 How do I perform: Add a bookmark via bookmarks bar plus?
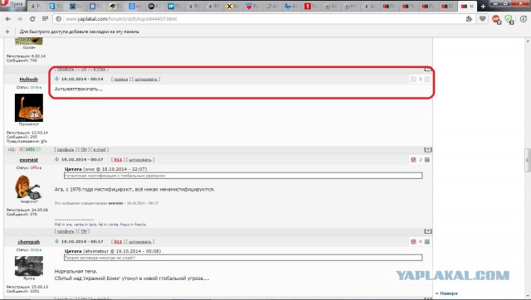(7, 31)
